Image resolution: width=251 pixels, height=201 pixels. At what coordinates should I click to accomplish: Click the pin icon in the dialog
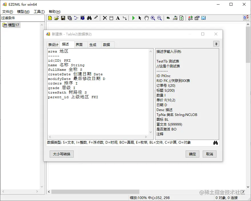(216, 44)
